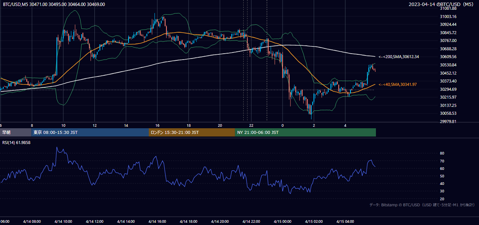Click RSI axis level 20

[x=442, y=199]
